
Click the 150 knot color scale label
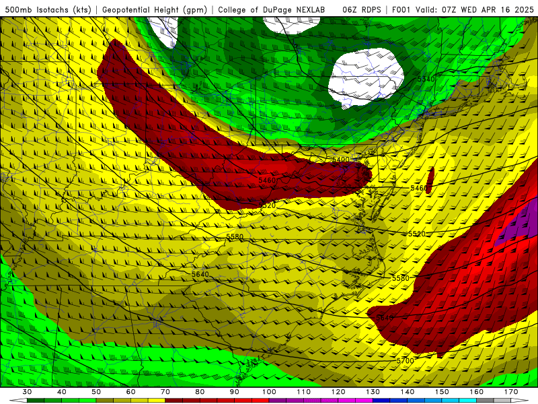click(x=442, y=392)
